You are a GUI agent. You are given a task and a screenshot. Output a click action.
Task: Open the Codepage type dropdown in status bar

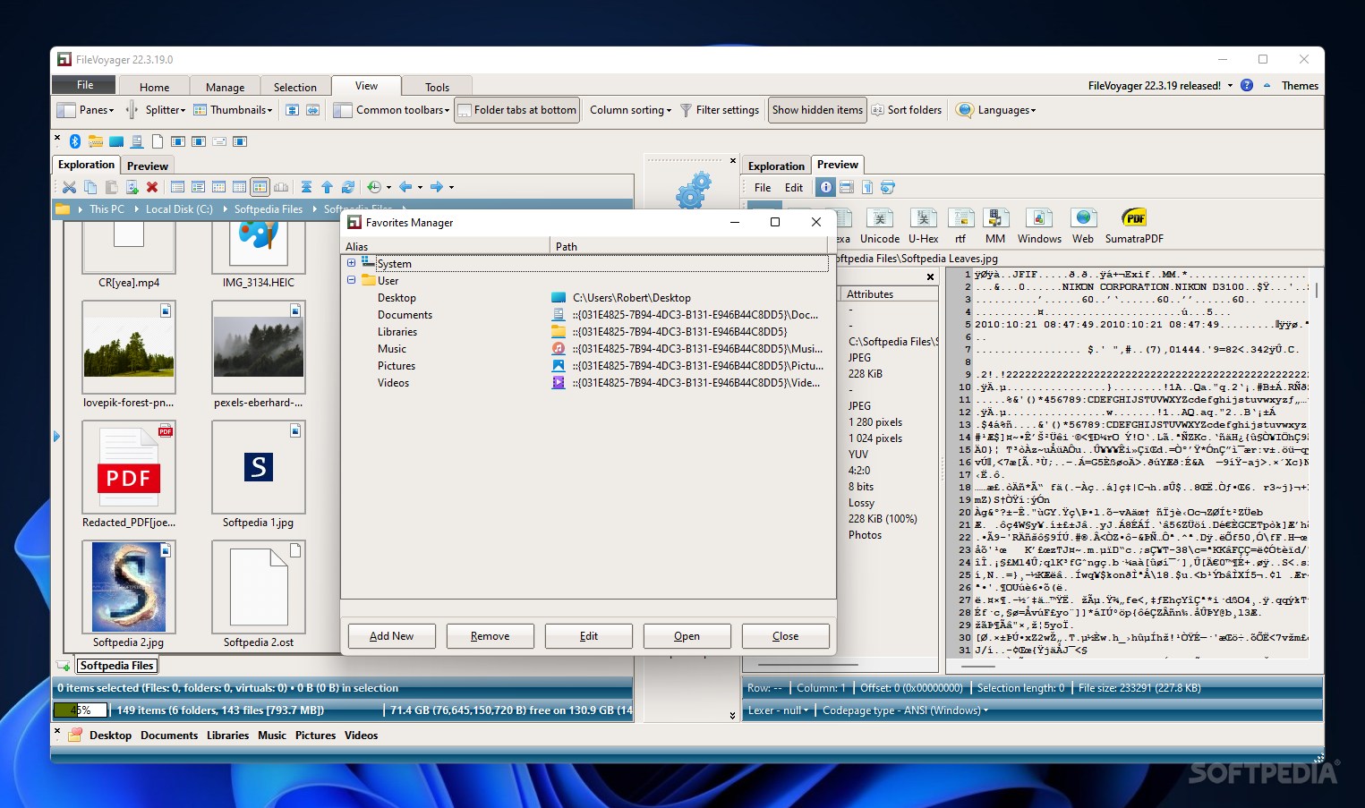[x=905, y=710]
